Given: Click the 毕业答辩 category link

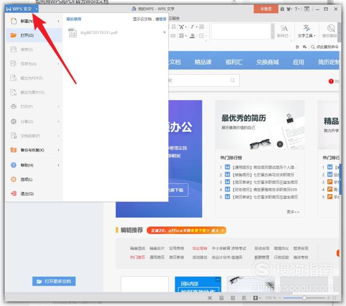Looking at the screenshot, I should tap(200, 248).
